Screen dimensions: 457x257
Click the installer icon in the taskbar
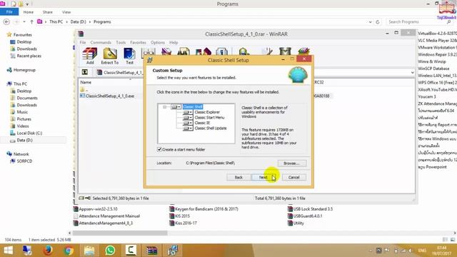coord(173,251)
